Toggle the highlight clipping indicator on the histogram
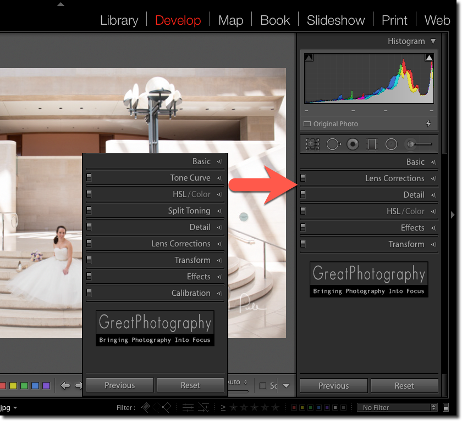The height and width of the screenshot is (421, 462). (x=429, y=57)
